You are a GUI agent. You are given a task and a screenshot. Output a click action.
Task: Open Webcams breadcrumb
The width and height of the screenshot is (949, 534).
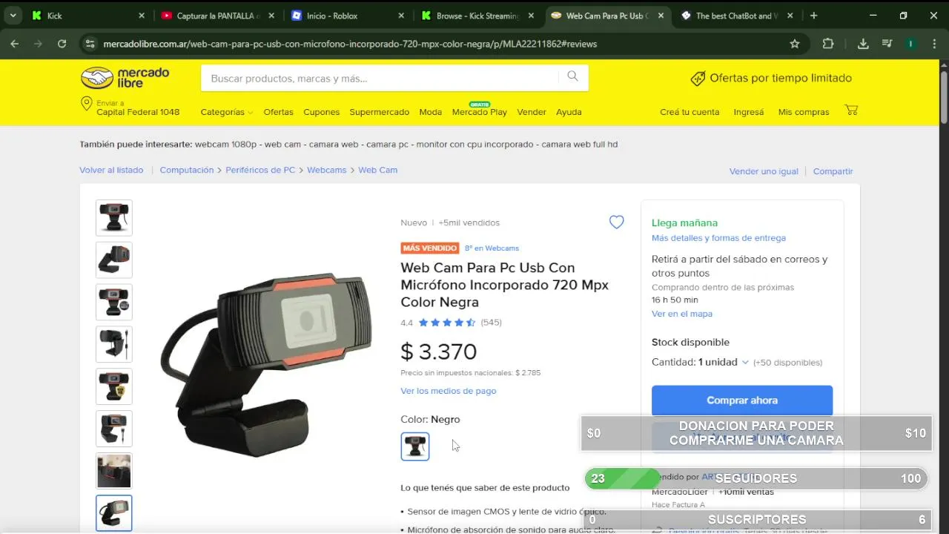pyautogui.click(x=326, y=170)
